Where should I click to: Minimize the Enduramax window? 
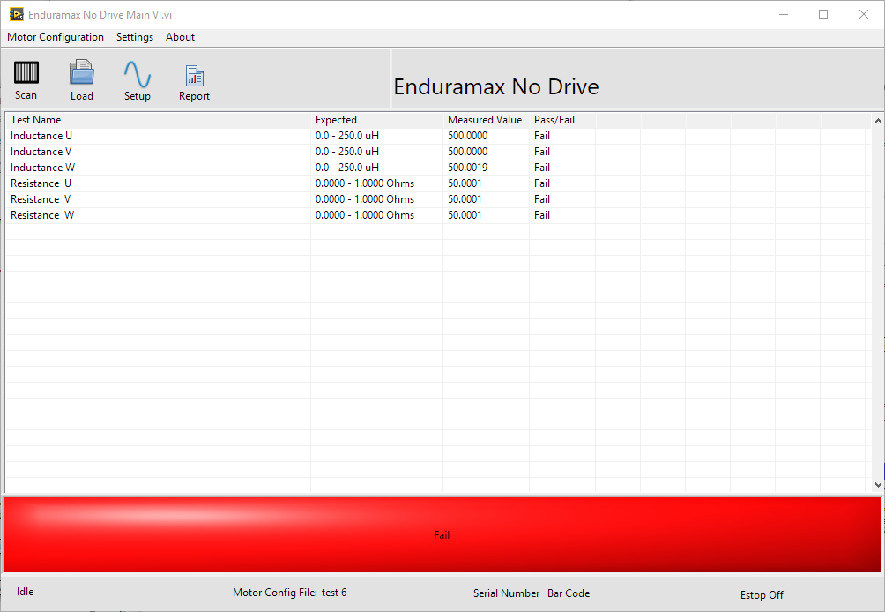point(784,15)
